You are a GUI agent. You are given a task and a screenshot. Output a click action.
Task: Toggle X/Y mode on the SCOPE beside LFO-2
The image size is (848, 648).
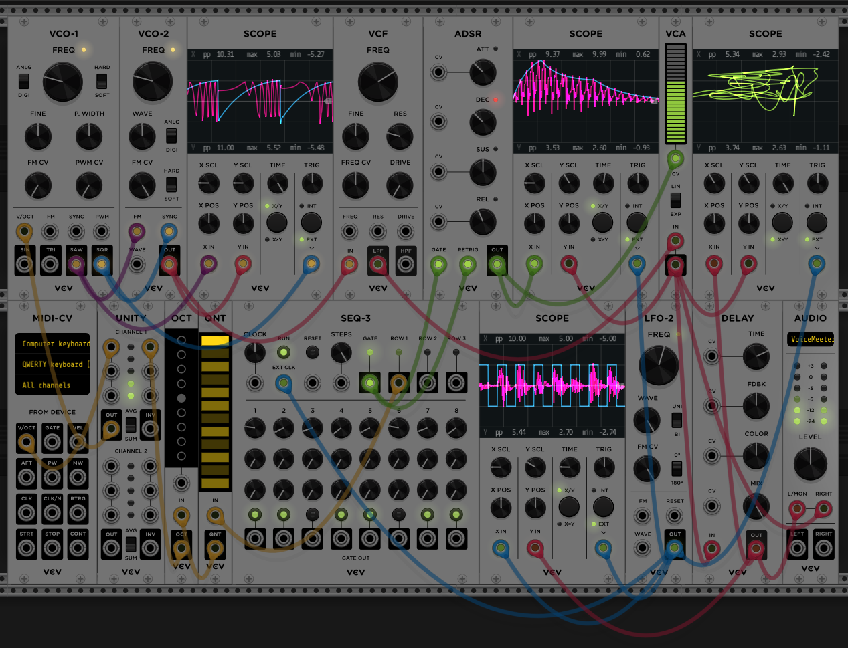click(x=568, y=506)
